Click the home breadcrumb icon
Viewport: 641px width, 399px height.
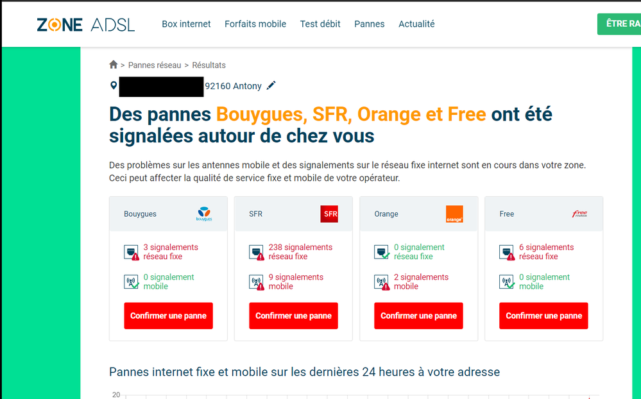(114, 65)
